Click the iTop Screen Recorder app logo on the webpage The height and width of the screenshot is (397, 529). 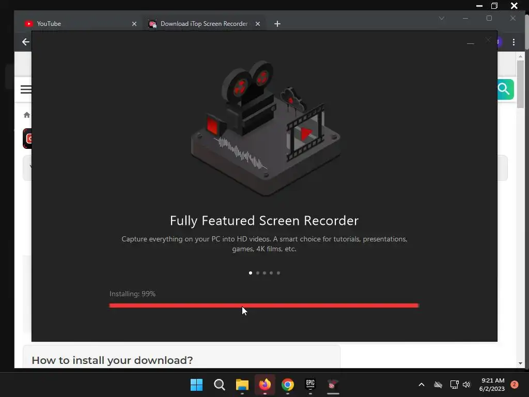(x=27, y=139)
